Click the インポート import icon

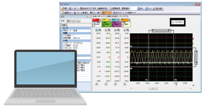70,9
